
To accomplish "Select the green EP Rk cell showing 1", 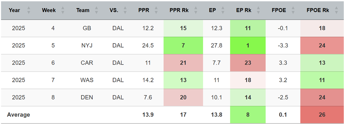I will [x=248, y=45].
